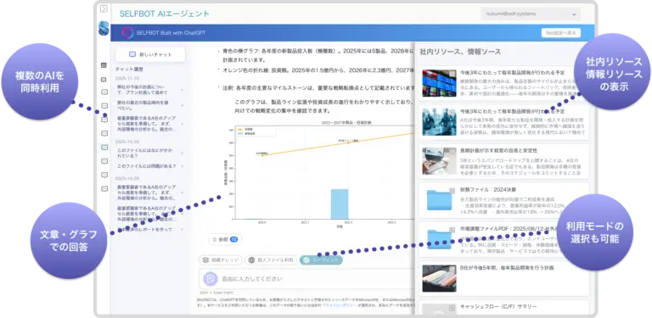Screen dimensions: 652x318
Task: Select the highlighted chat icon in left sidebar
Action: pos(104,148)
